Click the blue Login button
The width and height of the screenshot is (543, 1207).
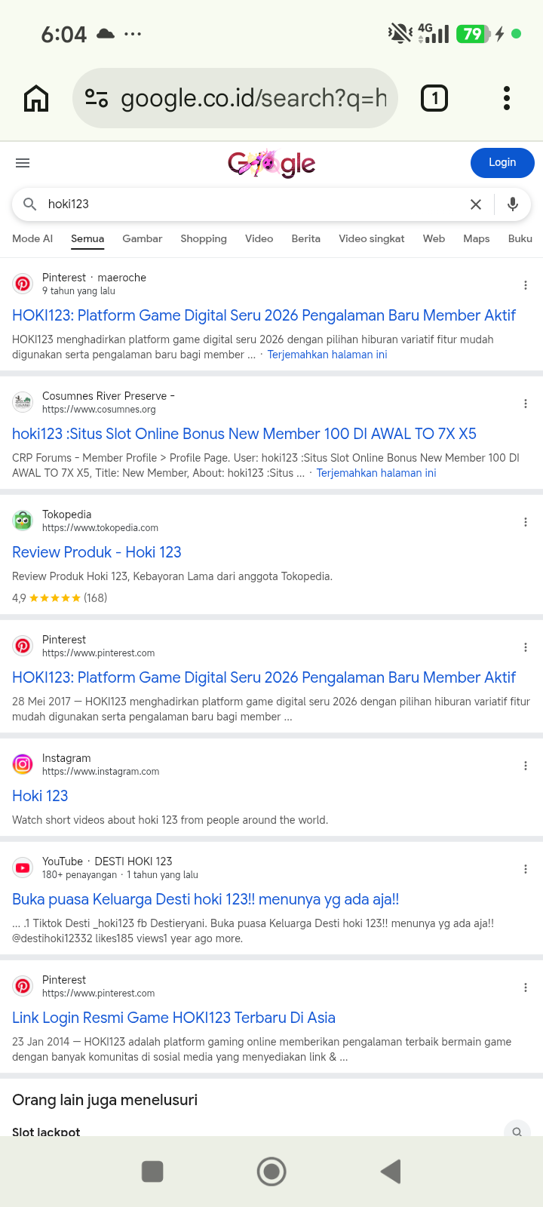502,163
